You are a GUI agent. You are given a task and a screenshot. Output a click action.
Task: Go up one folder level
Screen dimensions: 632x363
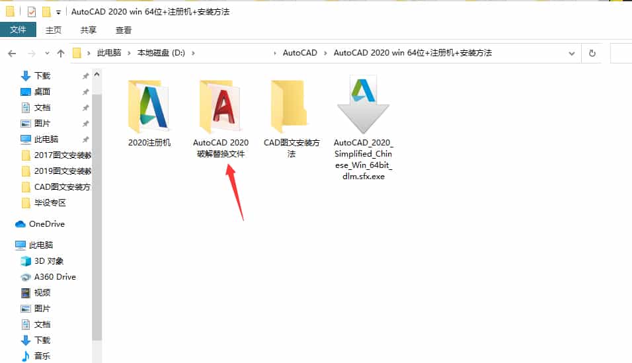[61, 54]
